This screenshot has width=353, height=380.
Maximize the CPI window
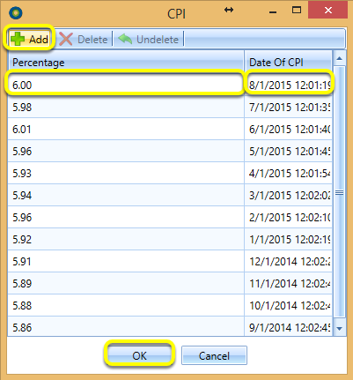(297, 11)
